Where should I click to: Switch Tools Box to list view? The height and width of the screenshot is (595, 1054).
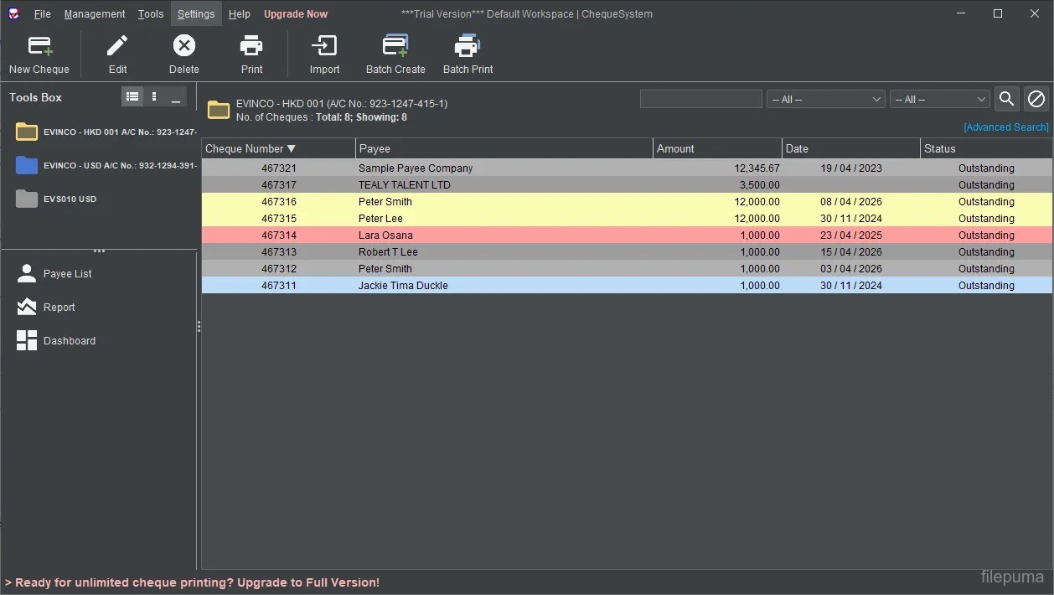coord(132,97)
